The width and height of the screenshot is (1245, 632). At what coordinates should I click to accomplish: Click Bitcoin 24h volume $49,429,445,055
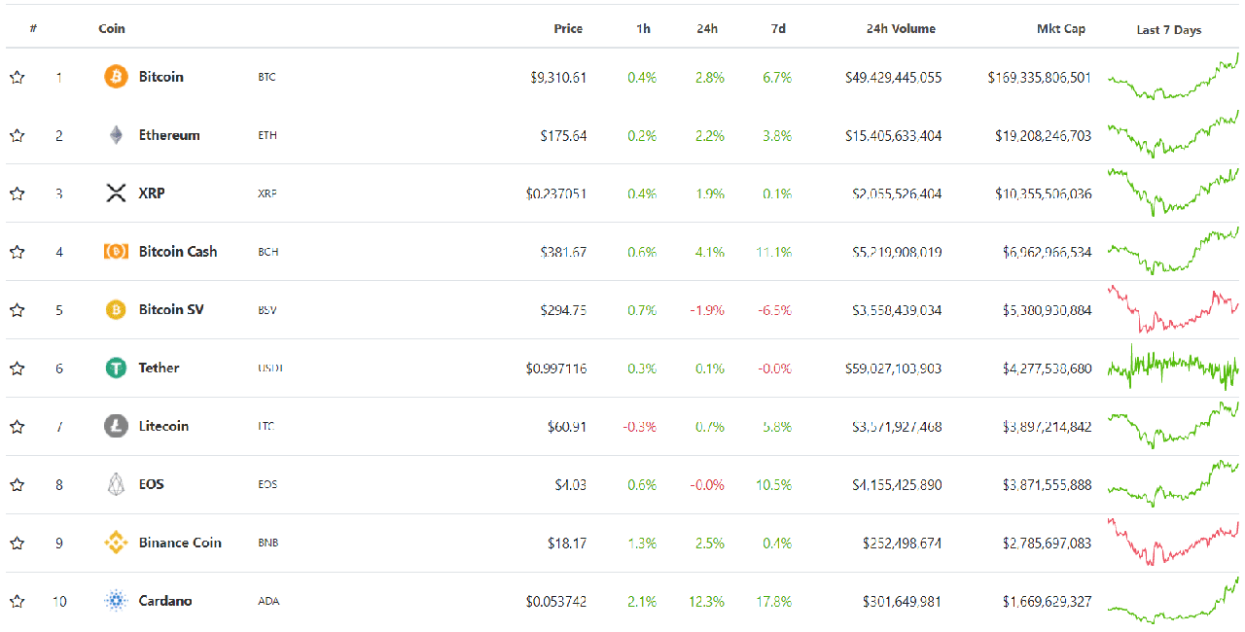coord(893,78)
